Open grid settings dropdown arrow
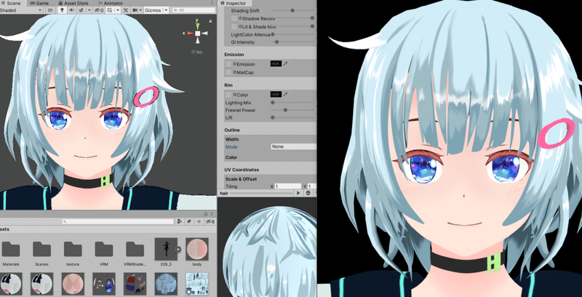582x297 pixels. tap(118, 10)
